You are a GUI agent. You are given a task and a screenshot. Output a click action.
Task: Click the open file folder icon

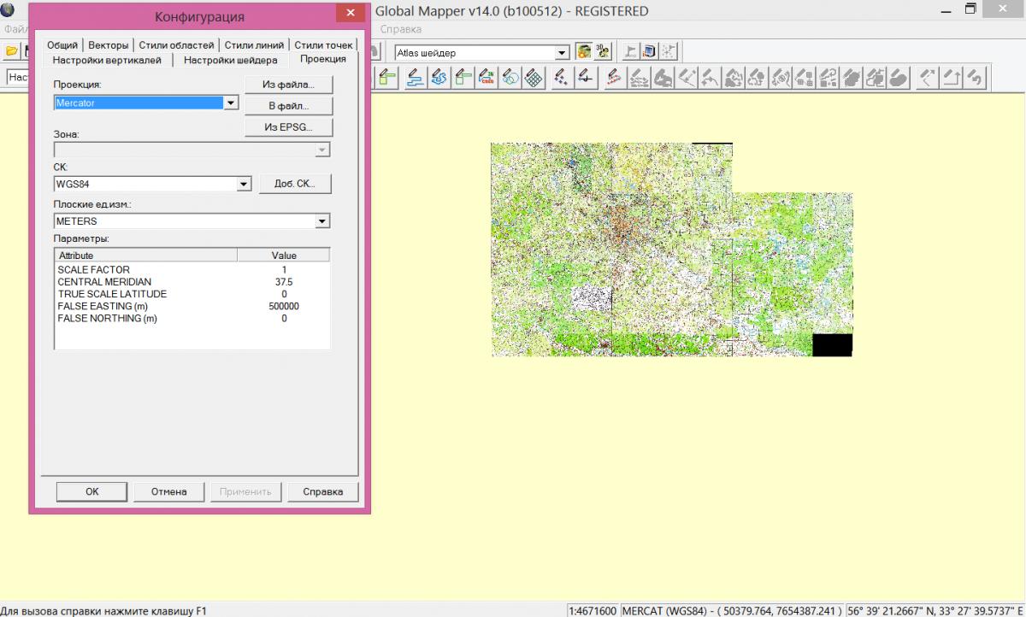pyautogui.click(x=12, y=51)
